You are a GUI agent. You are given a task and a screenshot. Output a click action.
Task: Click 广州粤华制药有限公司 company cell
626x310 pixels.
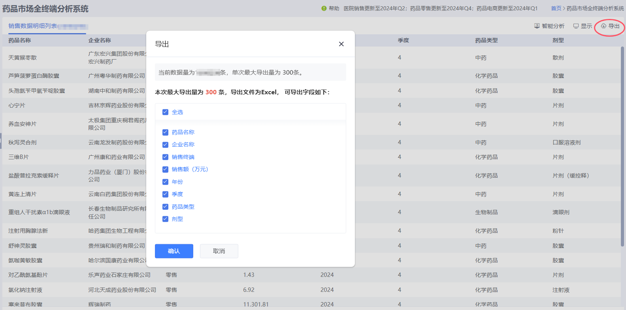[117, 76]
